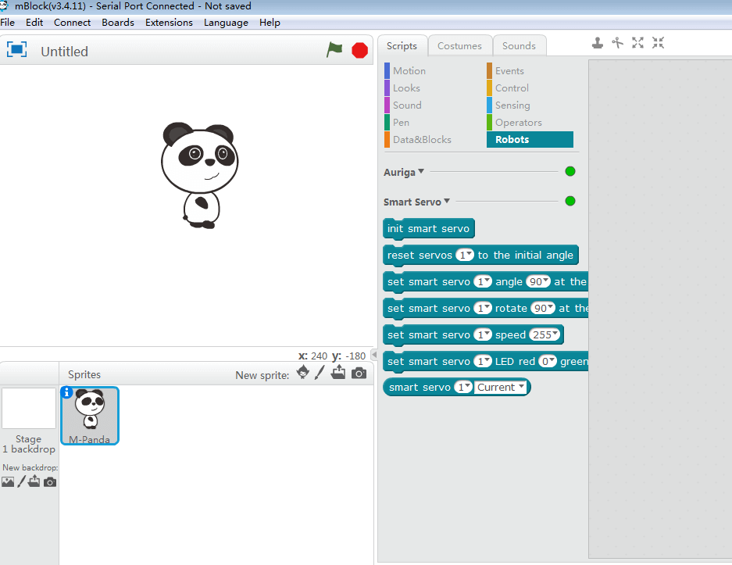Select the Sensing block category

(x=512, y=105)
